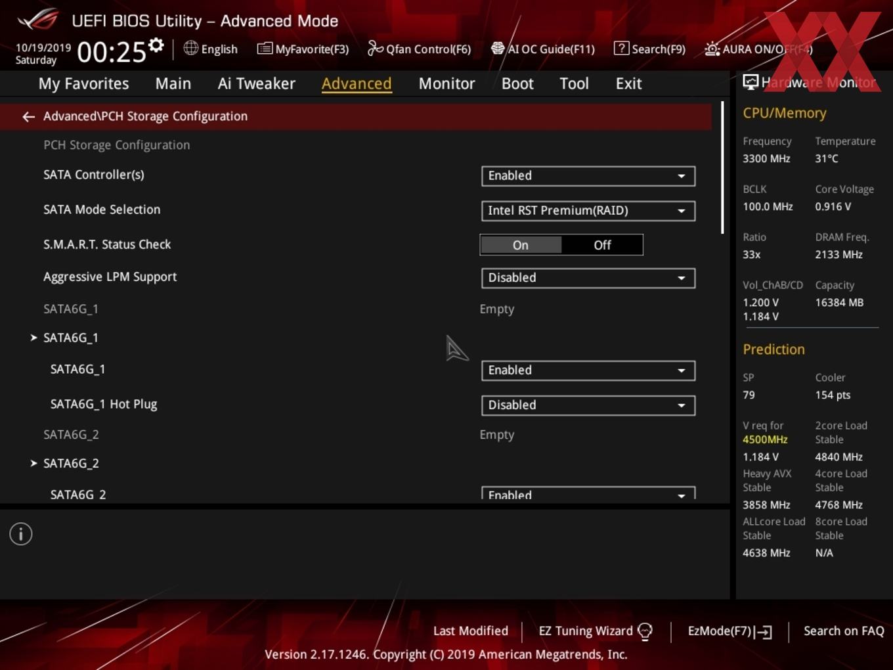Click the 154 pts cooler value

[x=833, y=395]
